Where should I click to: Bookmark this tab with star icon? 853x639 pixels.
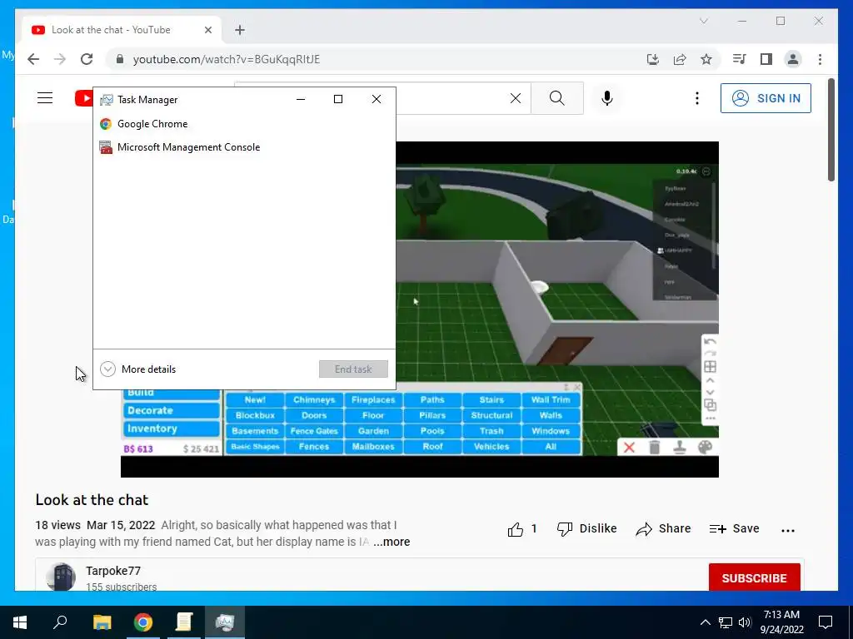click(x=706, y=59)
